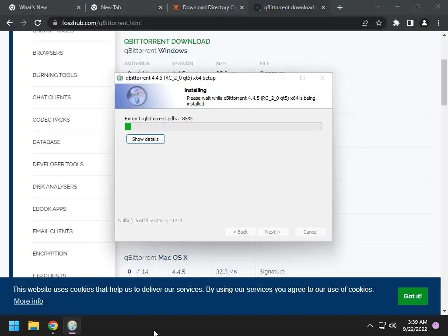Click the Mac OS X version 4.4.5 cell
The height and width of the screenshot is (336, 448).
click(x=178, y=272)
